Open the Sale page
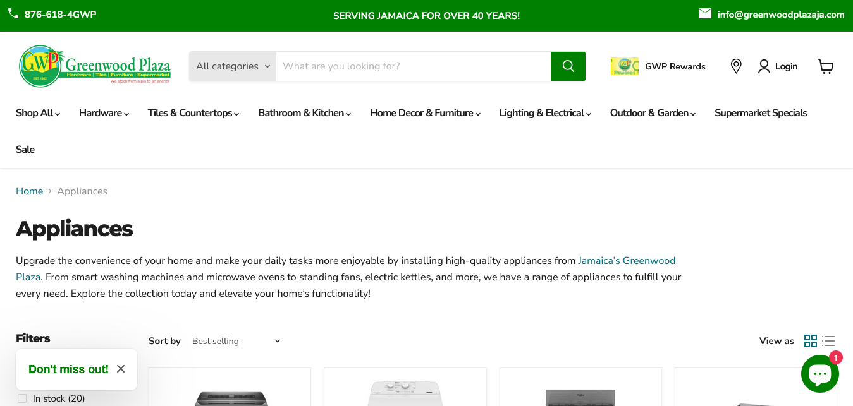 coord(25,150)
